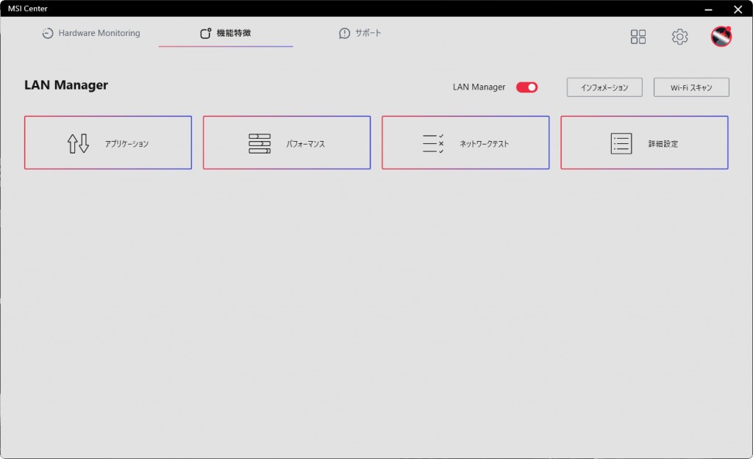753x459 pixels.
Task: Switch to the Hardware Monitoring tab
Action: [x=91, y=34]
